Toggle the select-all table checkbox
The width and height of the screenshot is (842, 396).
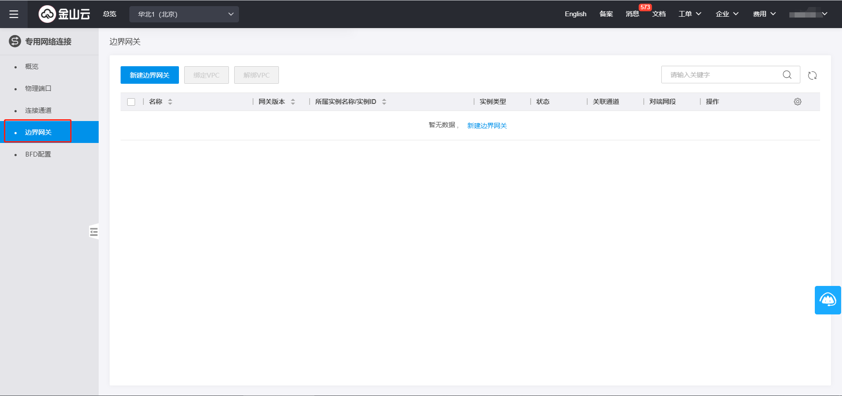(x=131, y=102)
